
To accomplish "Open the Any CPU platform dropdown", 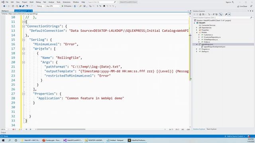I will point(53,6).
